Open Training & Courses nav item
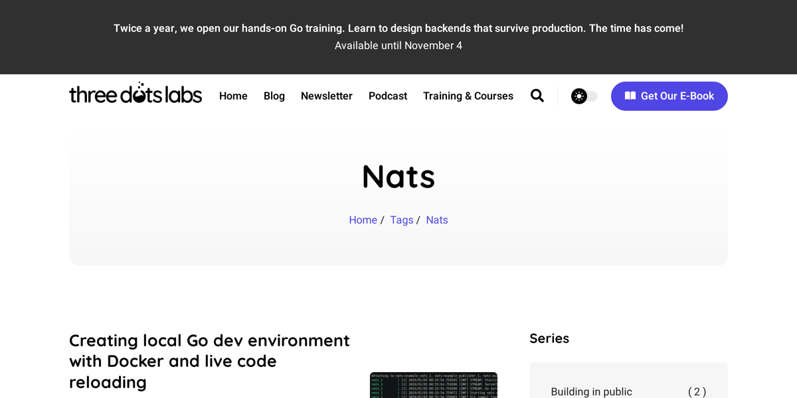This screenshot has height=398, width=797. click(468, 96)
